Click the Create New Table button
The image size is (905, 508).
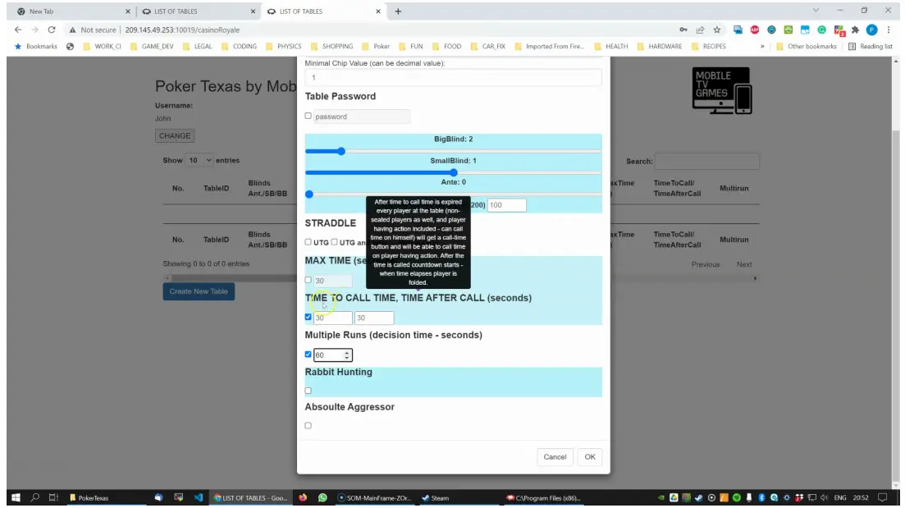pos(199,291)
